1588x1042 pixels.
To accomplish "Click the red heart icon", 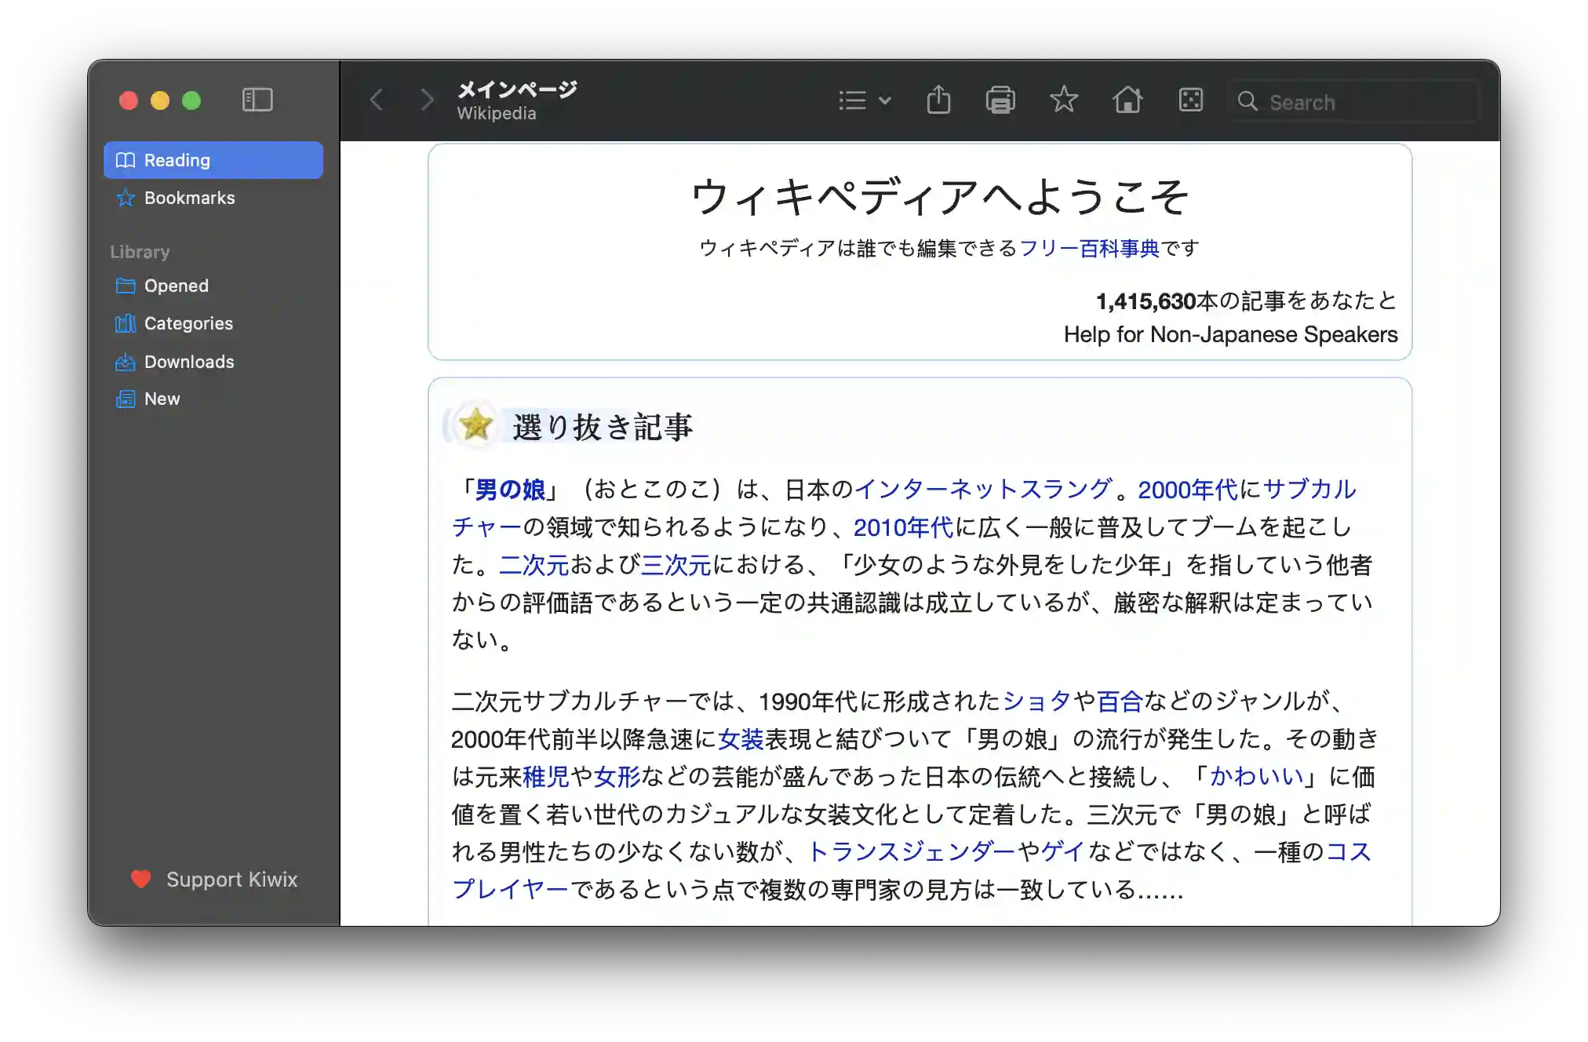I will (x=141, y=879).
